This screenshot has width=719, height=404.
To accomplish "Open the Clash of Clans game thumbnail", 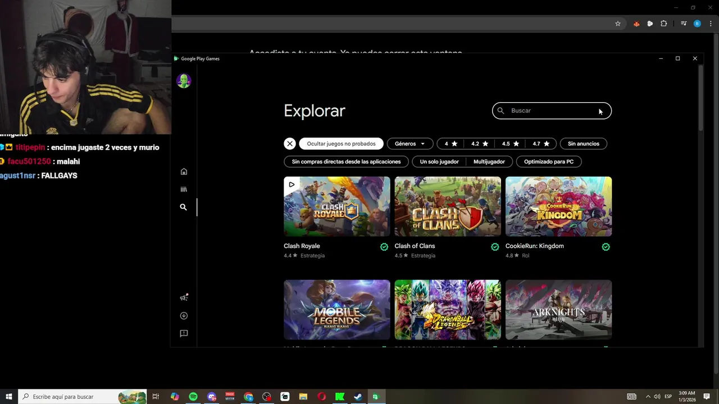I will pyautogui.click(x=448, y=206).
